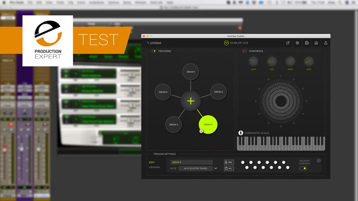This screenshot has height=201, width=358.
Task: Click the Chromatic Scale label
Action: (256, 133)
